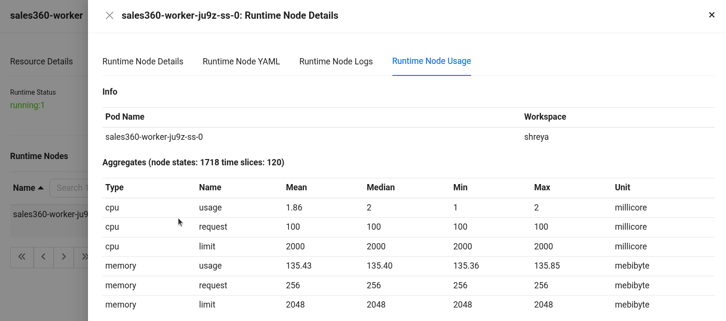Click the workspace value shreya
The height and width of the screenshot is (321, 726).
tap(536, 137)
